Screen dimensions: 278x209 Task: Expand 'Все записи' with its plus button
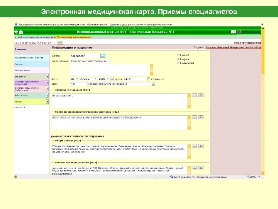tap(47, 76)
